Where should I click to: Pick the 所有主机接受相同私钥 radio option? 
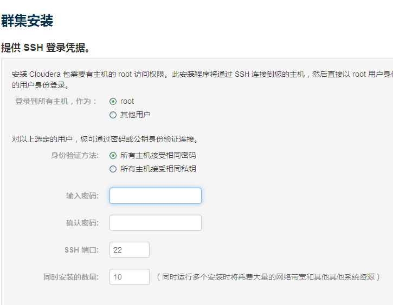pos(113,169)
